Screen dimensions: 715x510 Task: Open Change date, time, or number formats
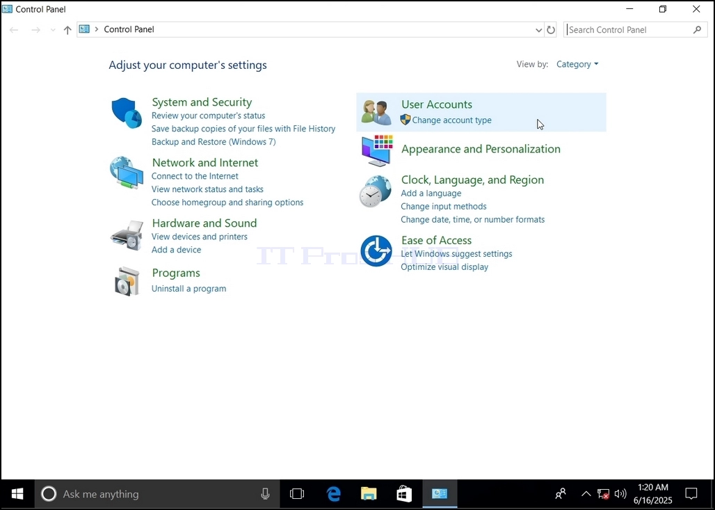[473, 220]
